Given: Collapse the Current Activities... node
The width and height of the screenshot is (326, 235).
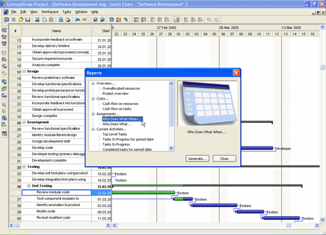Looking at the screenshot, I should pyautogui.click(x=93, y=129).
